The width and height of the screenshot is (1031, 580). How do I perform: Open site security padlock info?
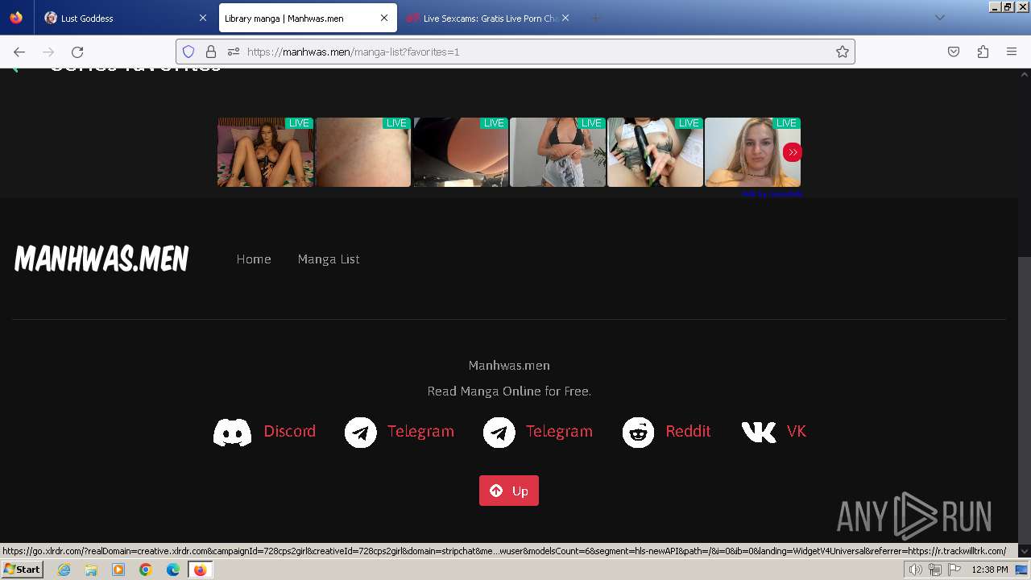[x=211, y=52]
